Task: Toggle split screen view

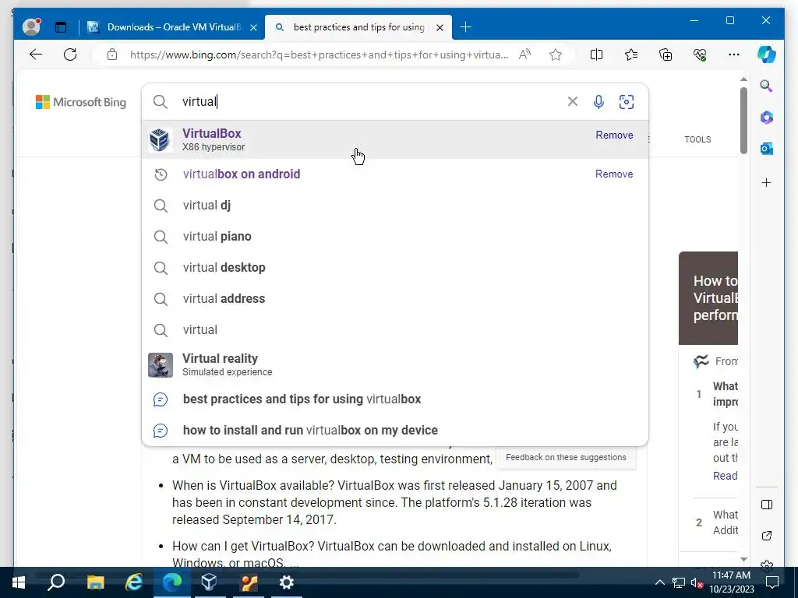Action: 596,55
